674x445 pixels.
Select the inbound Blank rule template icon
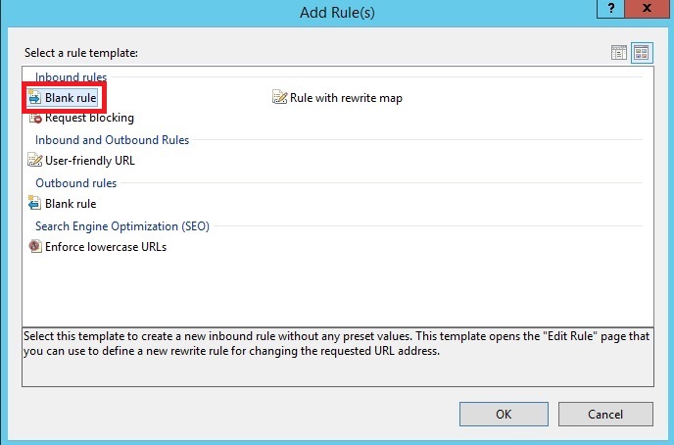tap(35, 98)
